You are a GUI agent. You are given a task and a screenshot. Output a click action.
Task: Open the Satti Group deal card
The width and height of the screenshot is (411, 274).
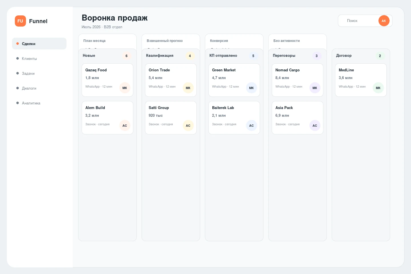tap(171, 118)
